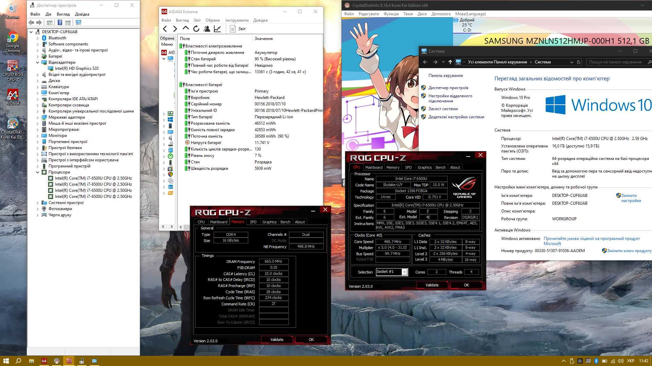Open AIDA64 graph chart toolbar icon
Viewport: 652px width, 366px height.
click(x=217, y=29)
